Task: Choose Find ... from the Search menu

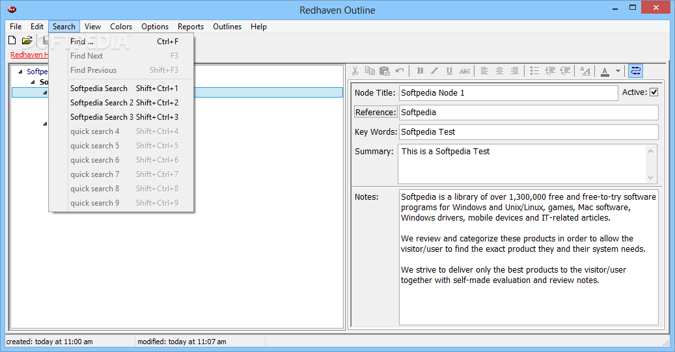Action: pos(122,42)
